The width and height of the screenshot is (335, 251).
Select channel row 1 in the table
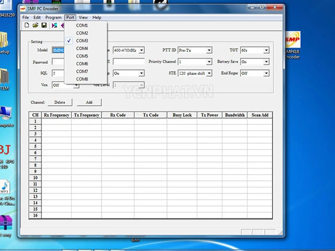[x=35, y=121]
